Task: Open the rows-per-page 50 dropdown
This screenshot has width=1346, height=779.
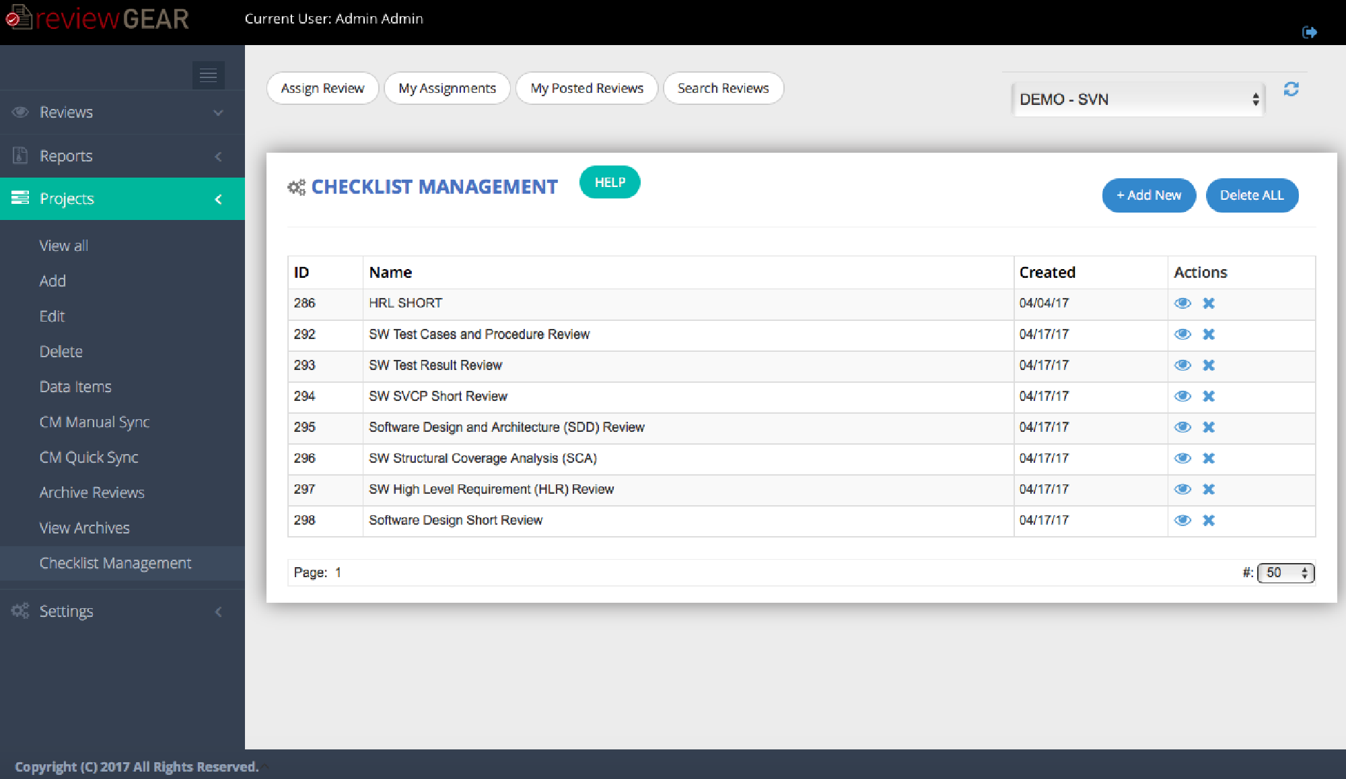Action: click(x=1285, y=572)
